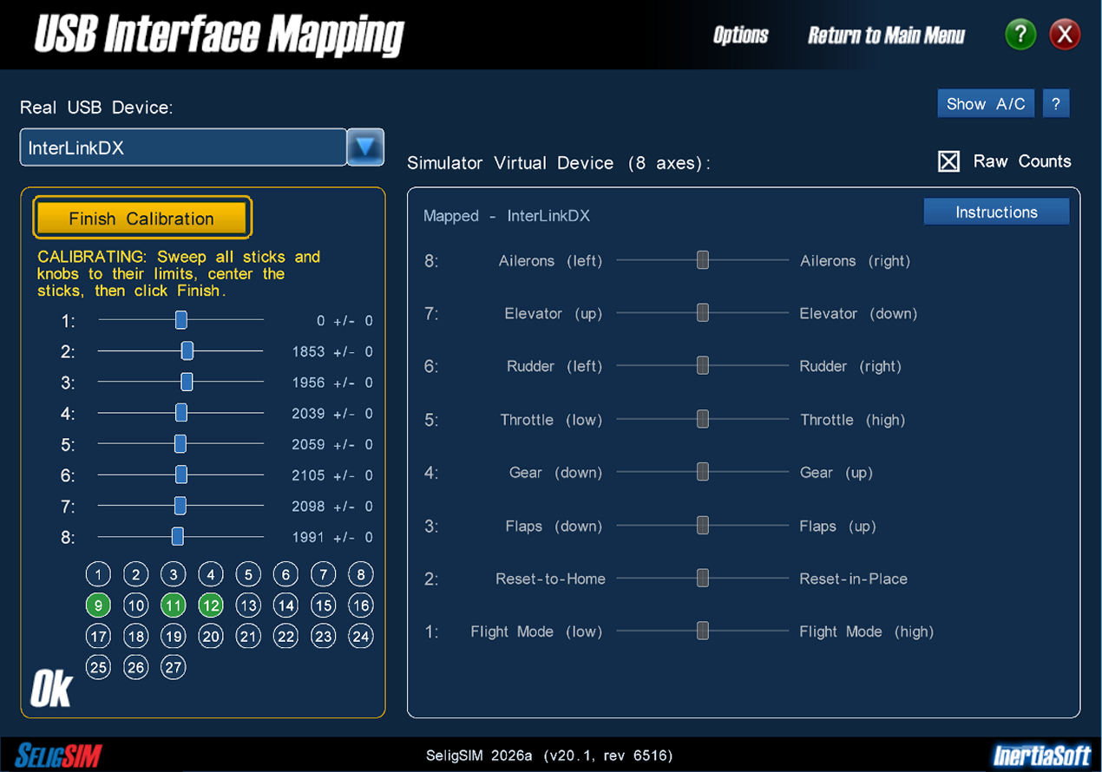Click the '2105 +/- 0' axis value
The height and width of the screenshot is (772, 1102).
pos(332,475)
